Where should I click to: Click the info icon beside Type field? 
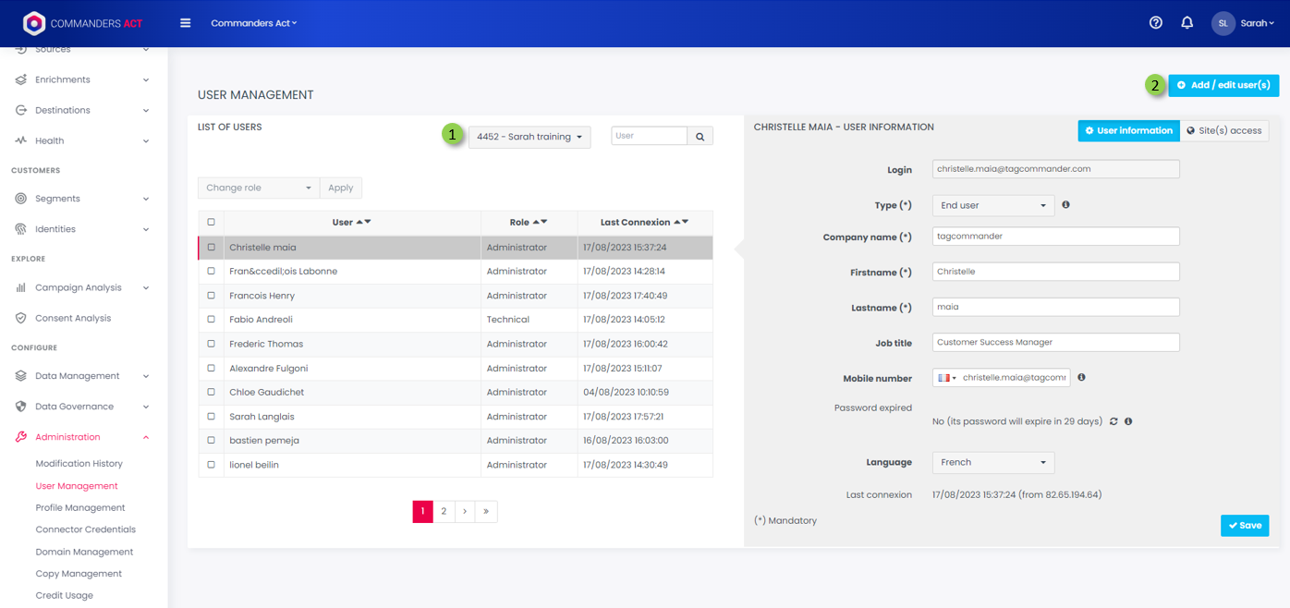pos(1065,205)
